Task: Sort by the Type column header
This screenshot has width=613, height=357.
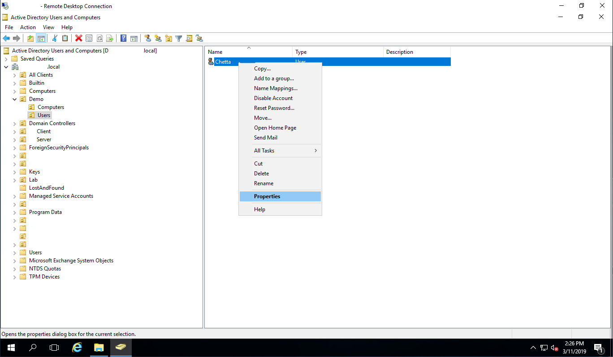Action: point(338,52)
